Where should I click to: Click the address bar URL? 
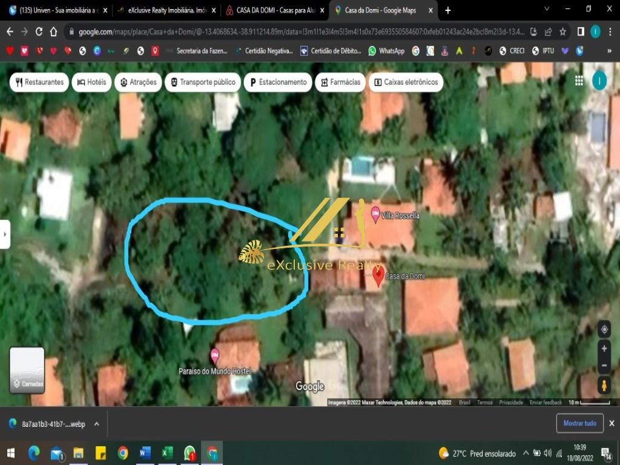(x=302, y=32)
